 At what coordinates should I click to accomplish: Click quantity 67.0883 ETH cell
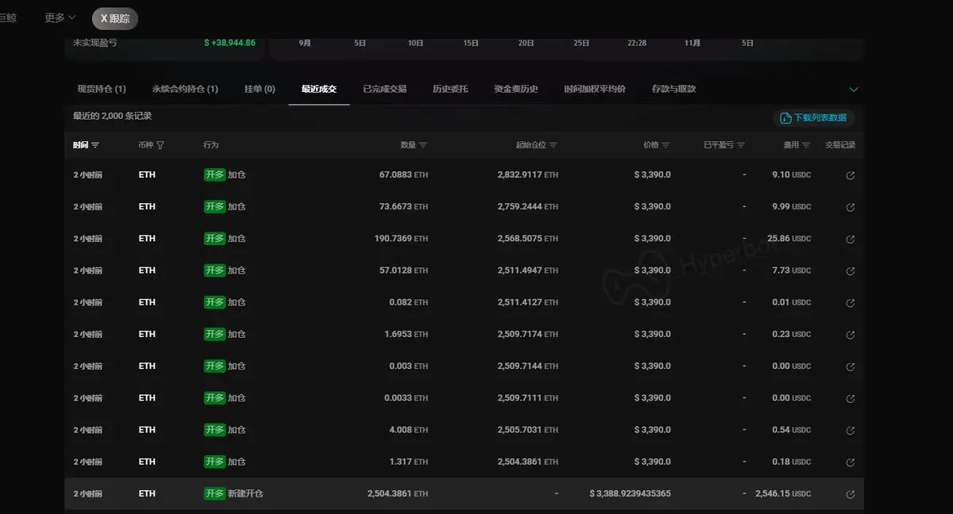point(403,175)
